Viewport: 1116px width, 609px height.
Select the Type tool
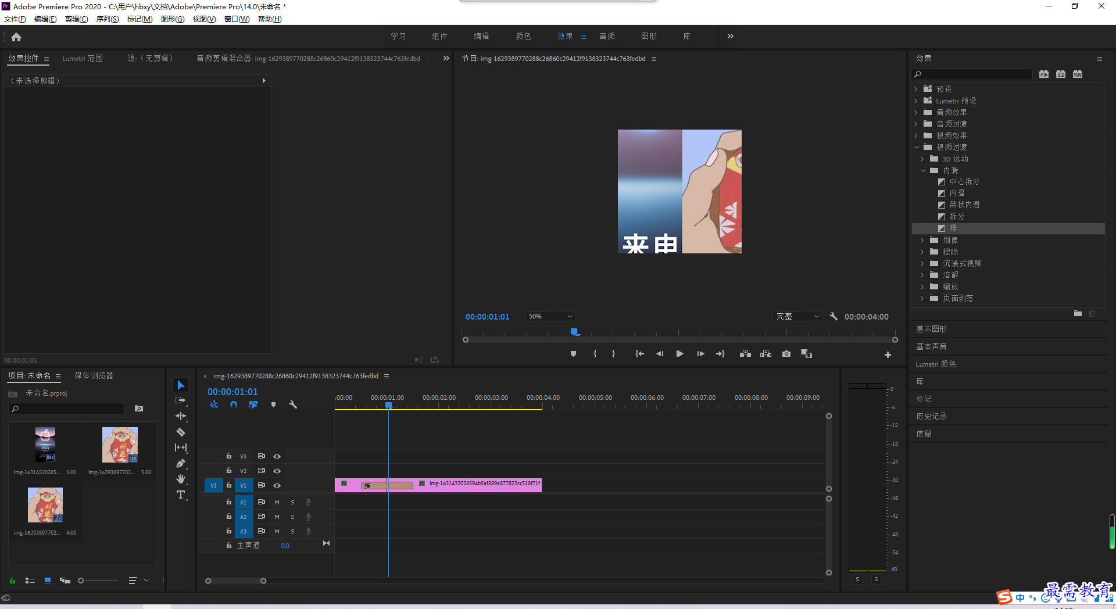point(181,495)
